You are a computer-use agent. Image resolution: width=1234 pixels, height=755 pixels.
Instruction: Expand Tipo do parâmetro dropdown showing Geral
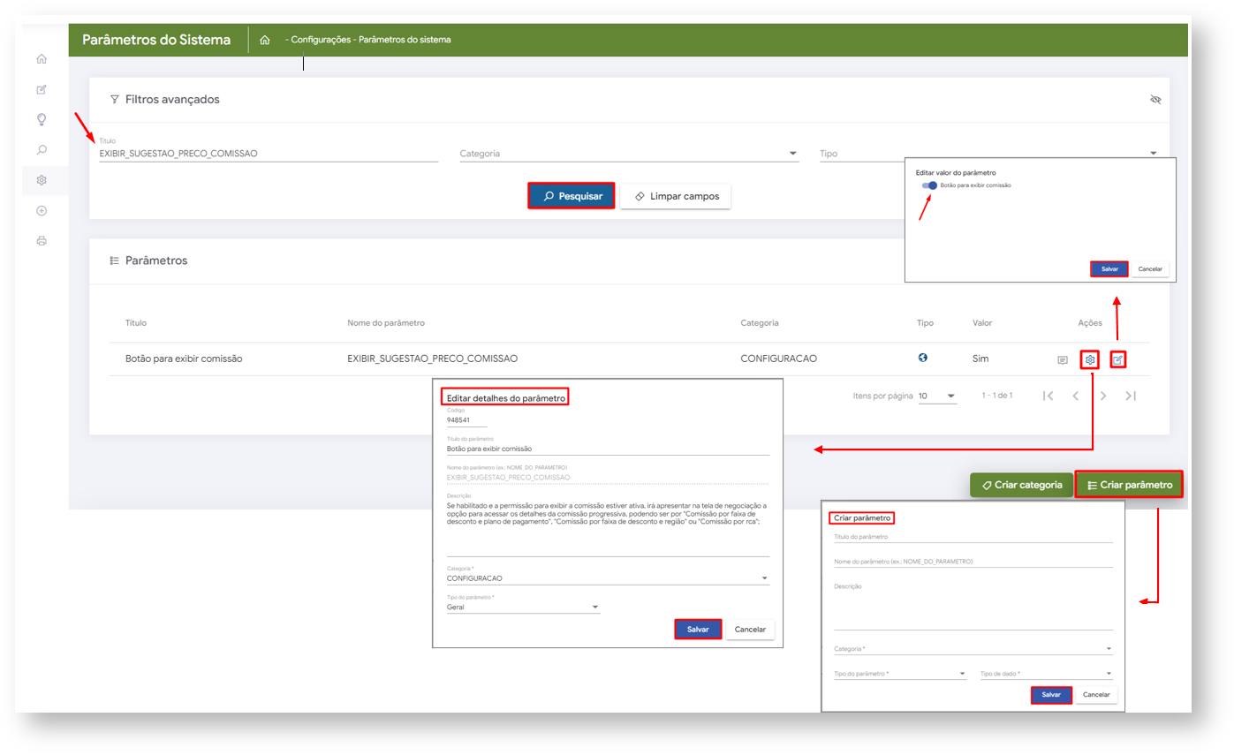(x=523, y=608)
